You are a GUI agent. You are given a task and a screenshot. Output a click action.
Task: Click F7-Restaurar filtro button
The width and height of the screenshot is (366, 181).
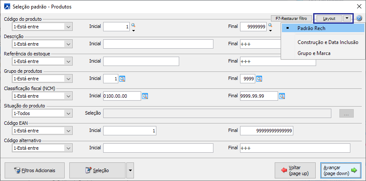pos(292,19)
